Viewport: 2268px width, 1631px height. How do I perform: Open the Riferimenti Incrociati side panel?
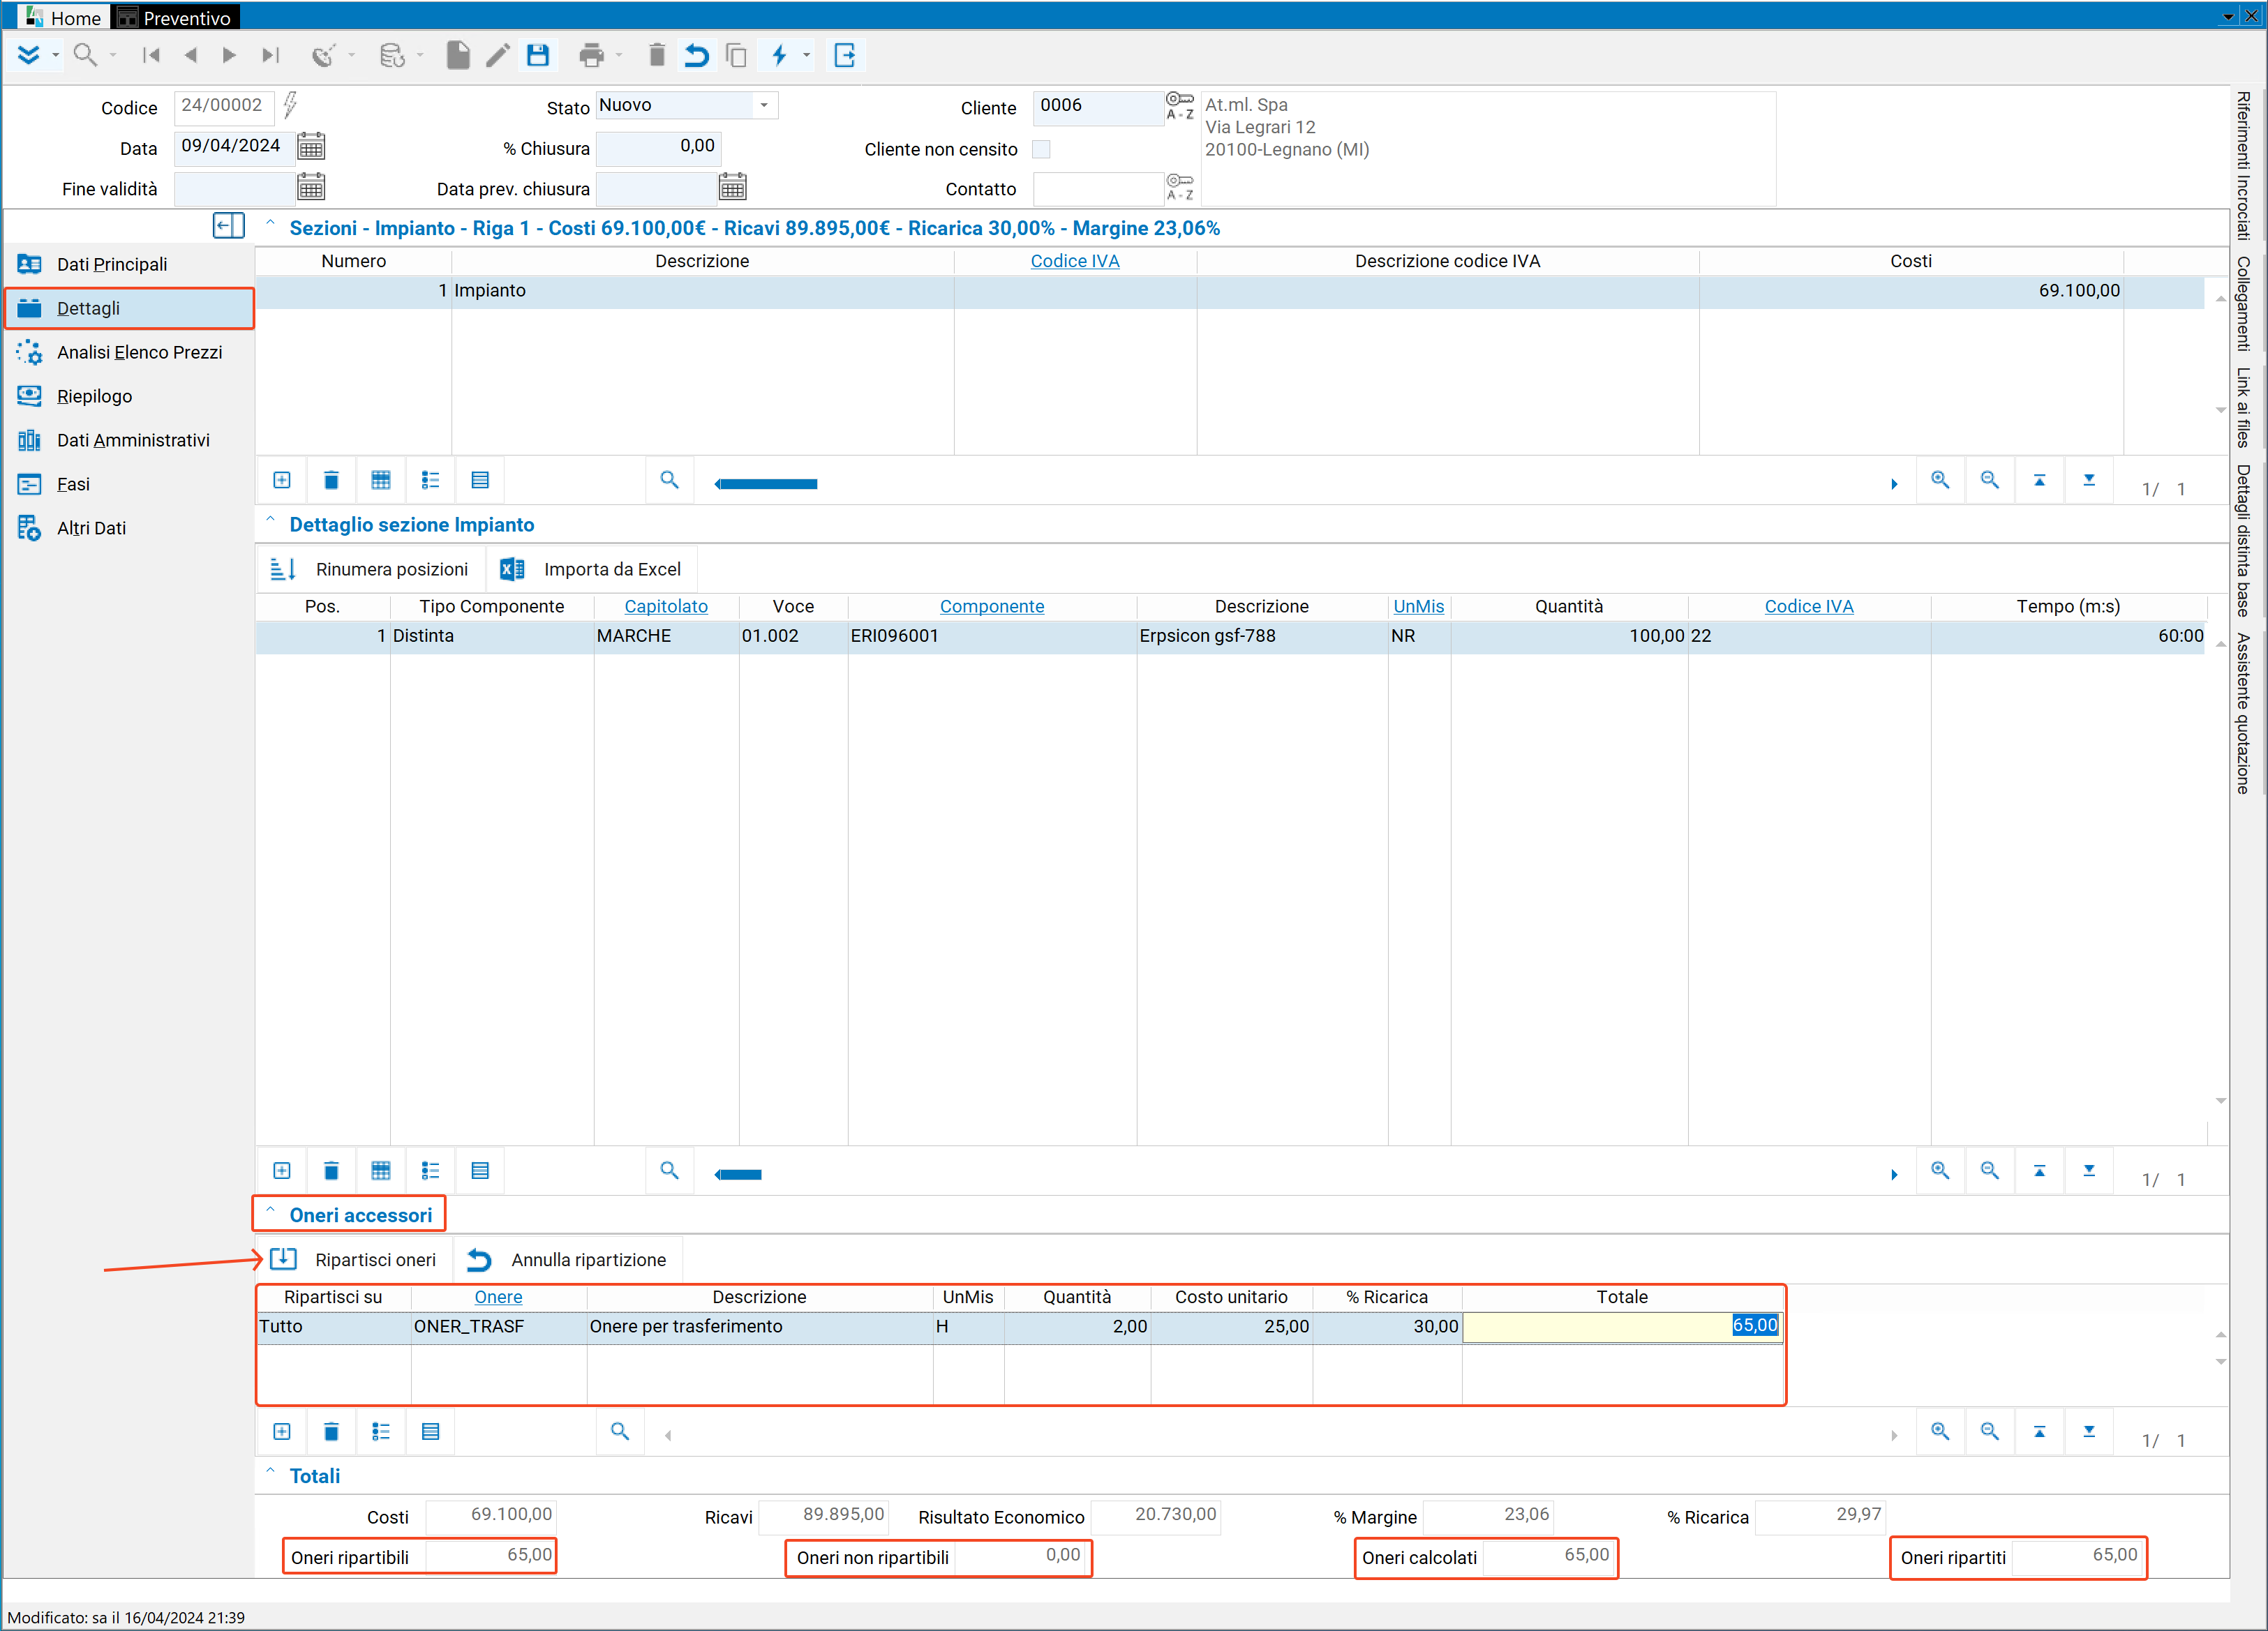(x=2244, y=165)
